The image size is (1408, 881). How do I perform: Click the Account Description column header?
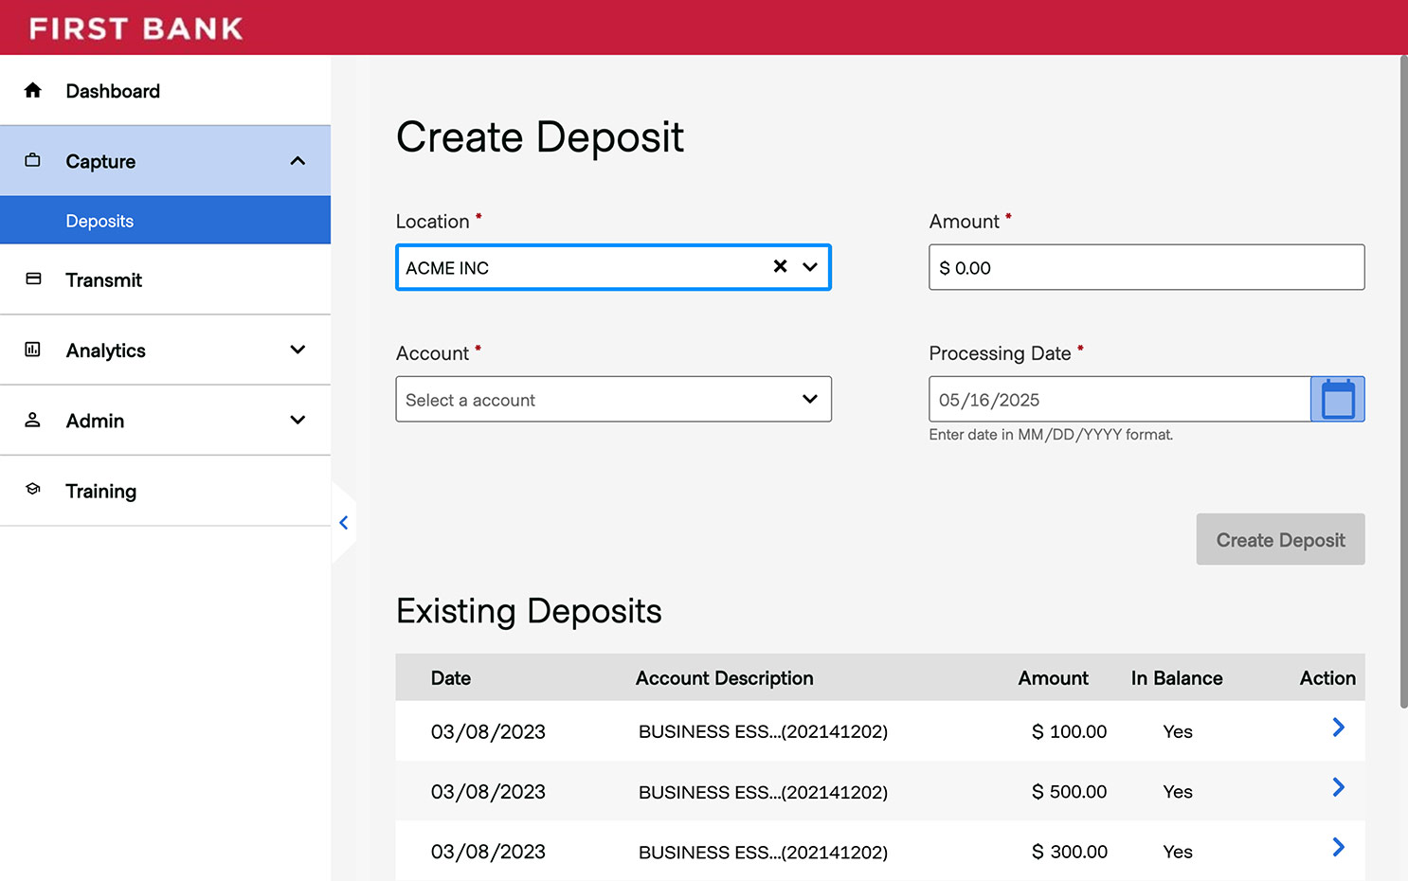(x=725, y=678)
